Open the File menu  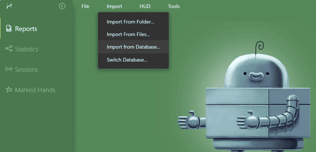tap(85, 7)
